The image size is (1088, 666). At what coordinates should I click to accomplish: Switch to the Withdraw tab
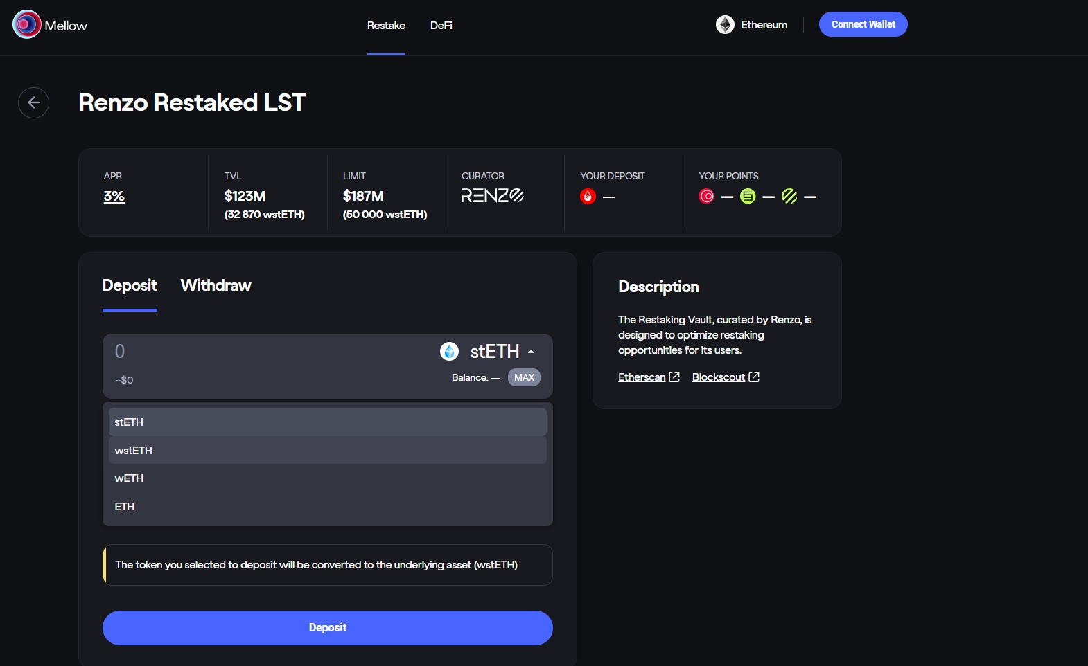click(x=216, y=285)
